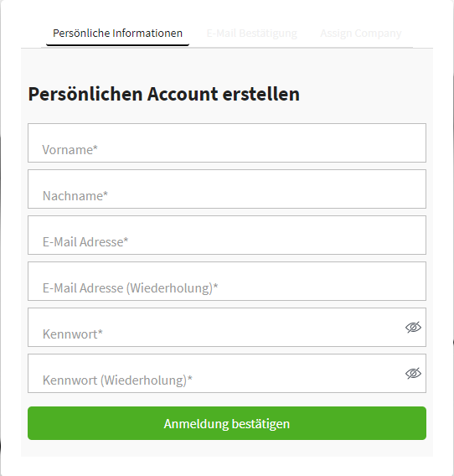Image resolution: width=454 pixels, height=476 pixels.
Task: Activate the E-Mail Adresse (Wiederholung) field
Action: point(227,281)
